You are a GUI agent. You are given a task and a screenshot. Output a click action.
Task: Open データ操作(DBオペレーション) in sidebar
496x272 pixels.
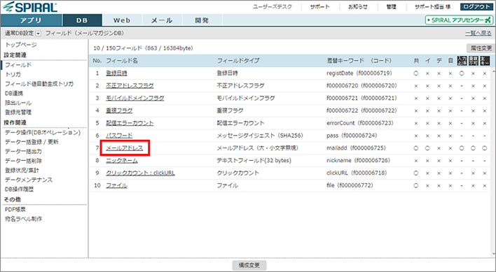click(x=43, y=133)
